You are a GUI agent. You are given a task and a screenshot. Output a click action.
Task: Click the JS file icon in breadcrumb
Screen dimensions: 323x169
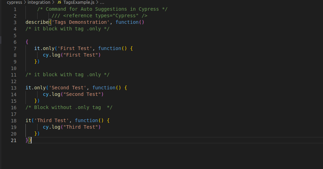[x=59, y=2]
